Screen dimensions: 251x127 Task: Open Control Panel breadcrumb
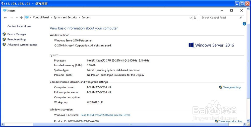pos(41,17)
